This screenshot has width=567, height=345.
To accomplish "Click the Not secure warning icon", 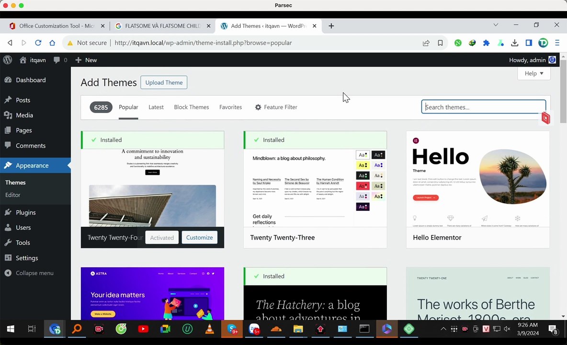I will [70, 43].
